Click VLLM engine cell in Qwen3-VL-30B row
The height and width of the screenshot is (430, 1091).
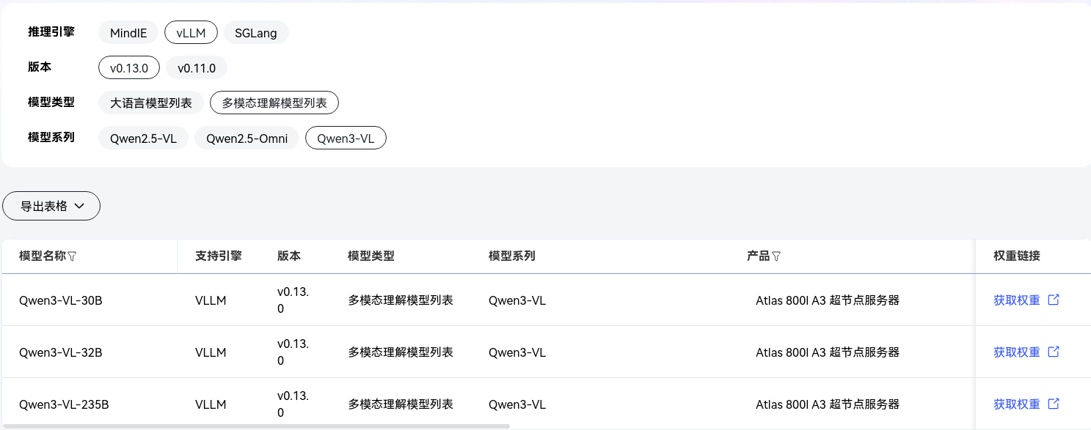(x=211, y=300)
